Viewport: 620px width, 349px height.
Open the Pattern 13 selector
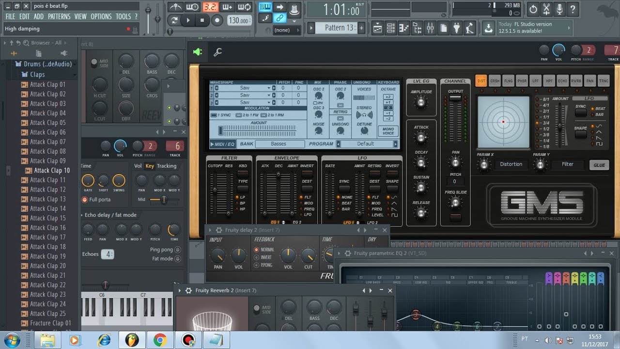click(x=335, y=28)
